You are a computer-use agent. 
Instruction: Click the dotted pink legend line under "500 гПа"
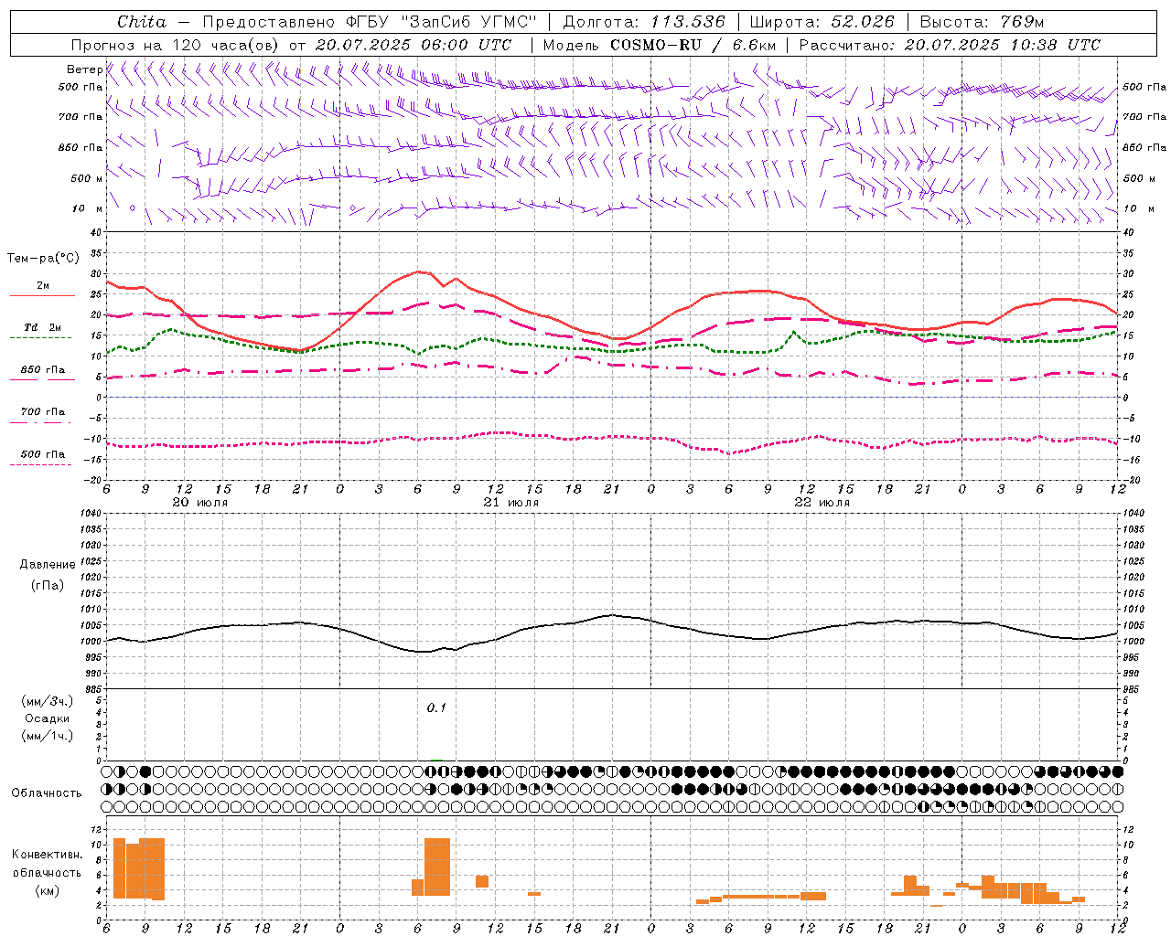40,464
